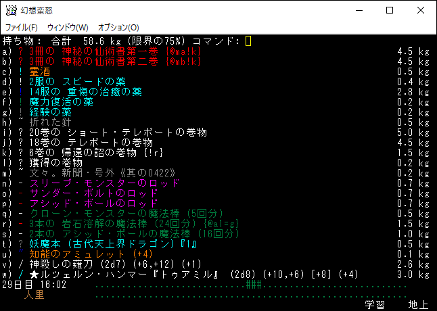Click the yellow command input cursor

point(248,41)
